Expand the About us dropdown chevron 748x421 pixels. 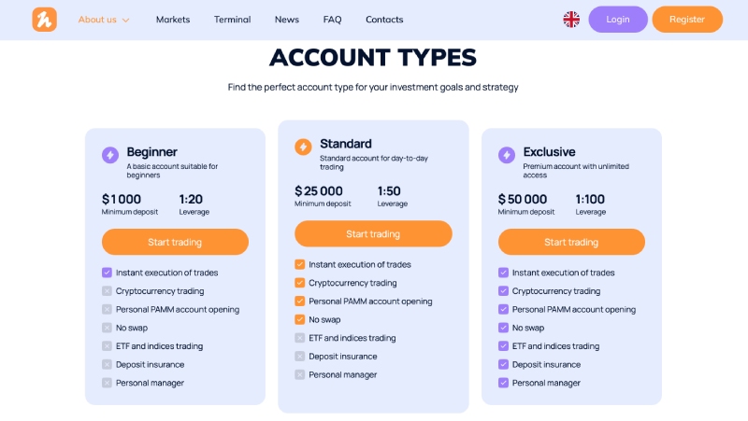[x=126, y=20]
